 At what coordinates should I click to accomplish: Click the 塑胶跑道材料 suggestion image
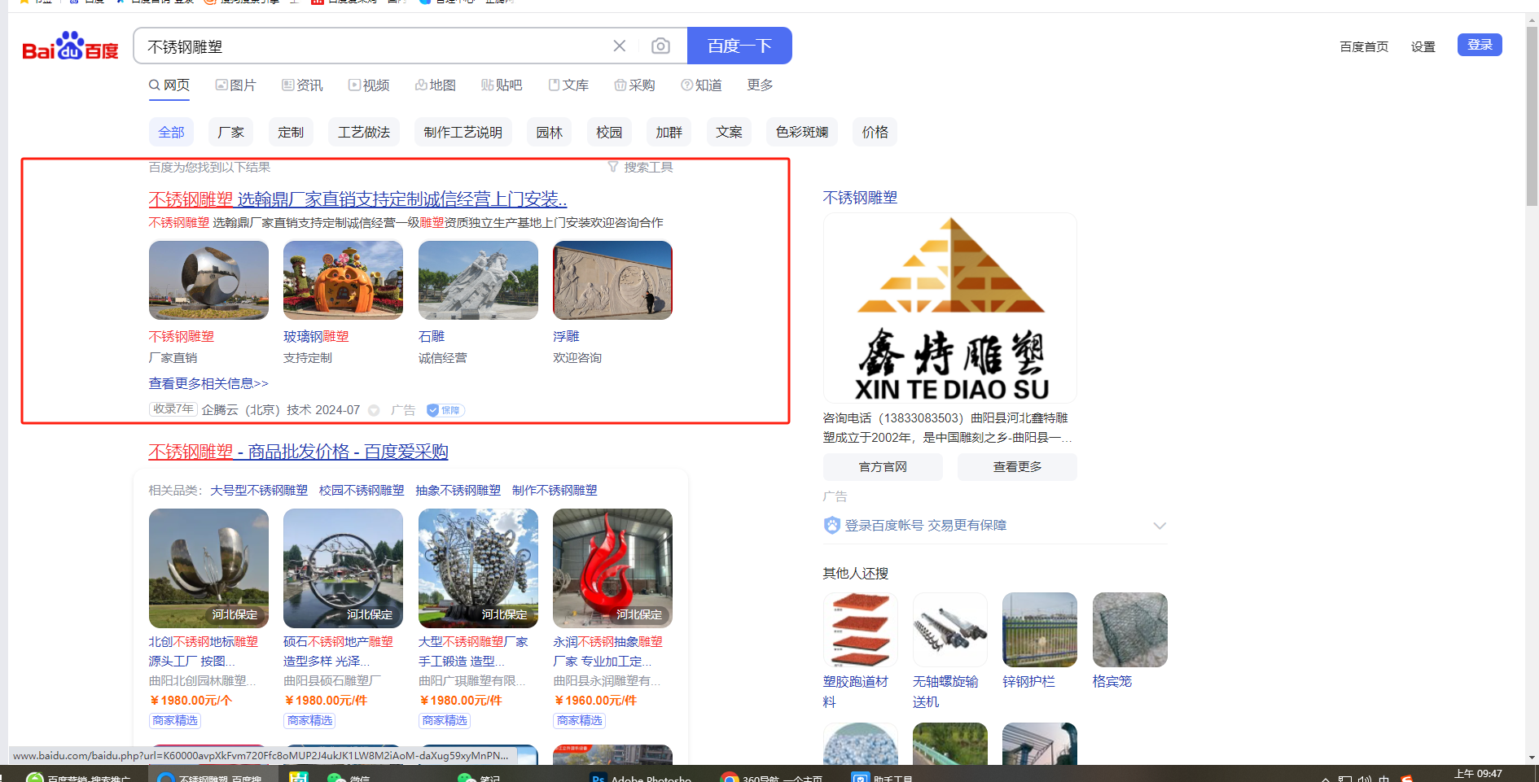861,630
